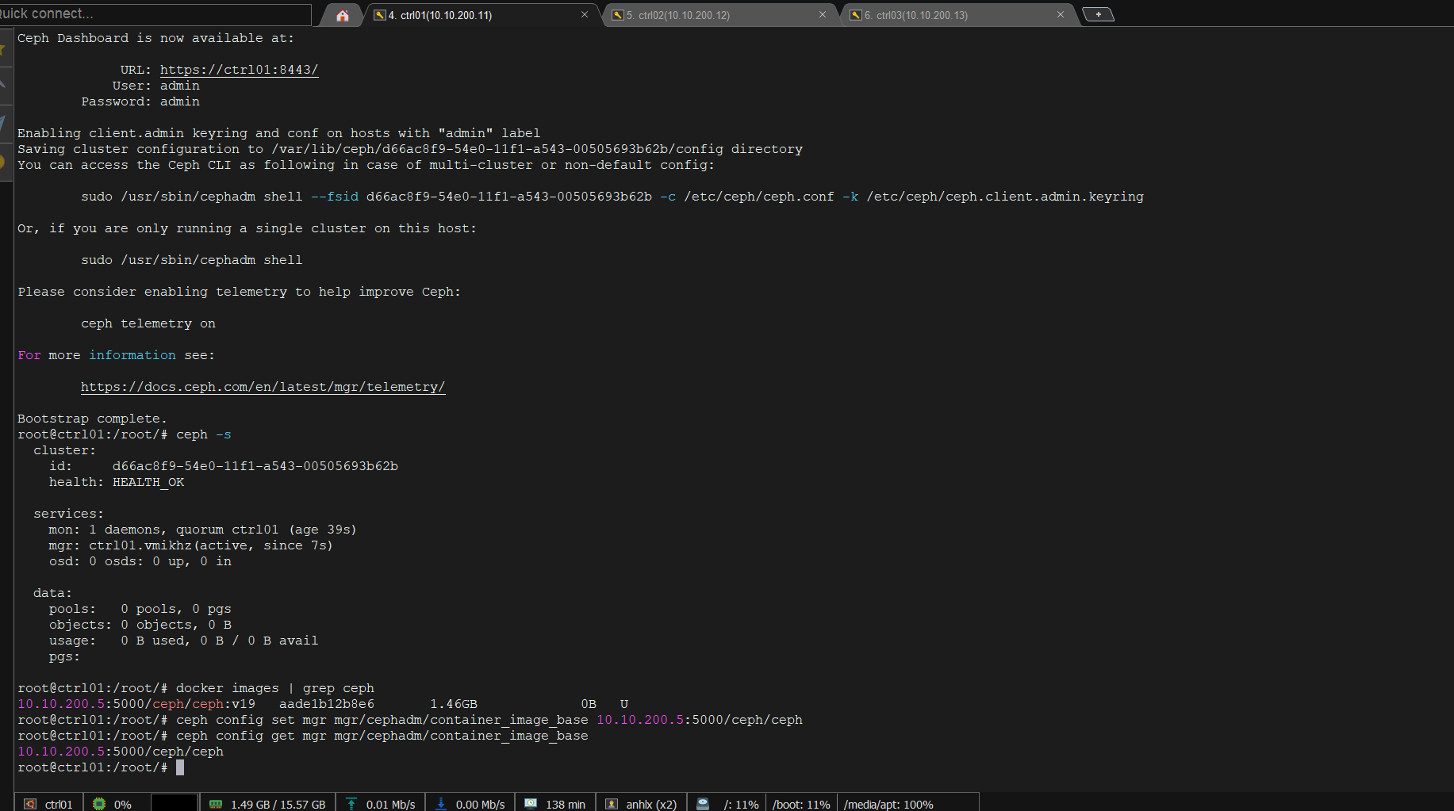Open the Ceph Dashboard URL https://ctrl01:8443/
The image size is (1454, 811).
[239, 70]
